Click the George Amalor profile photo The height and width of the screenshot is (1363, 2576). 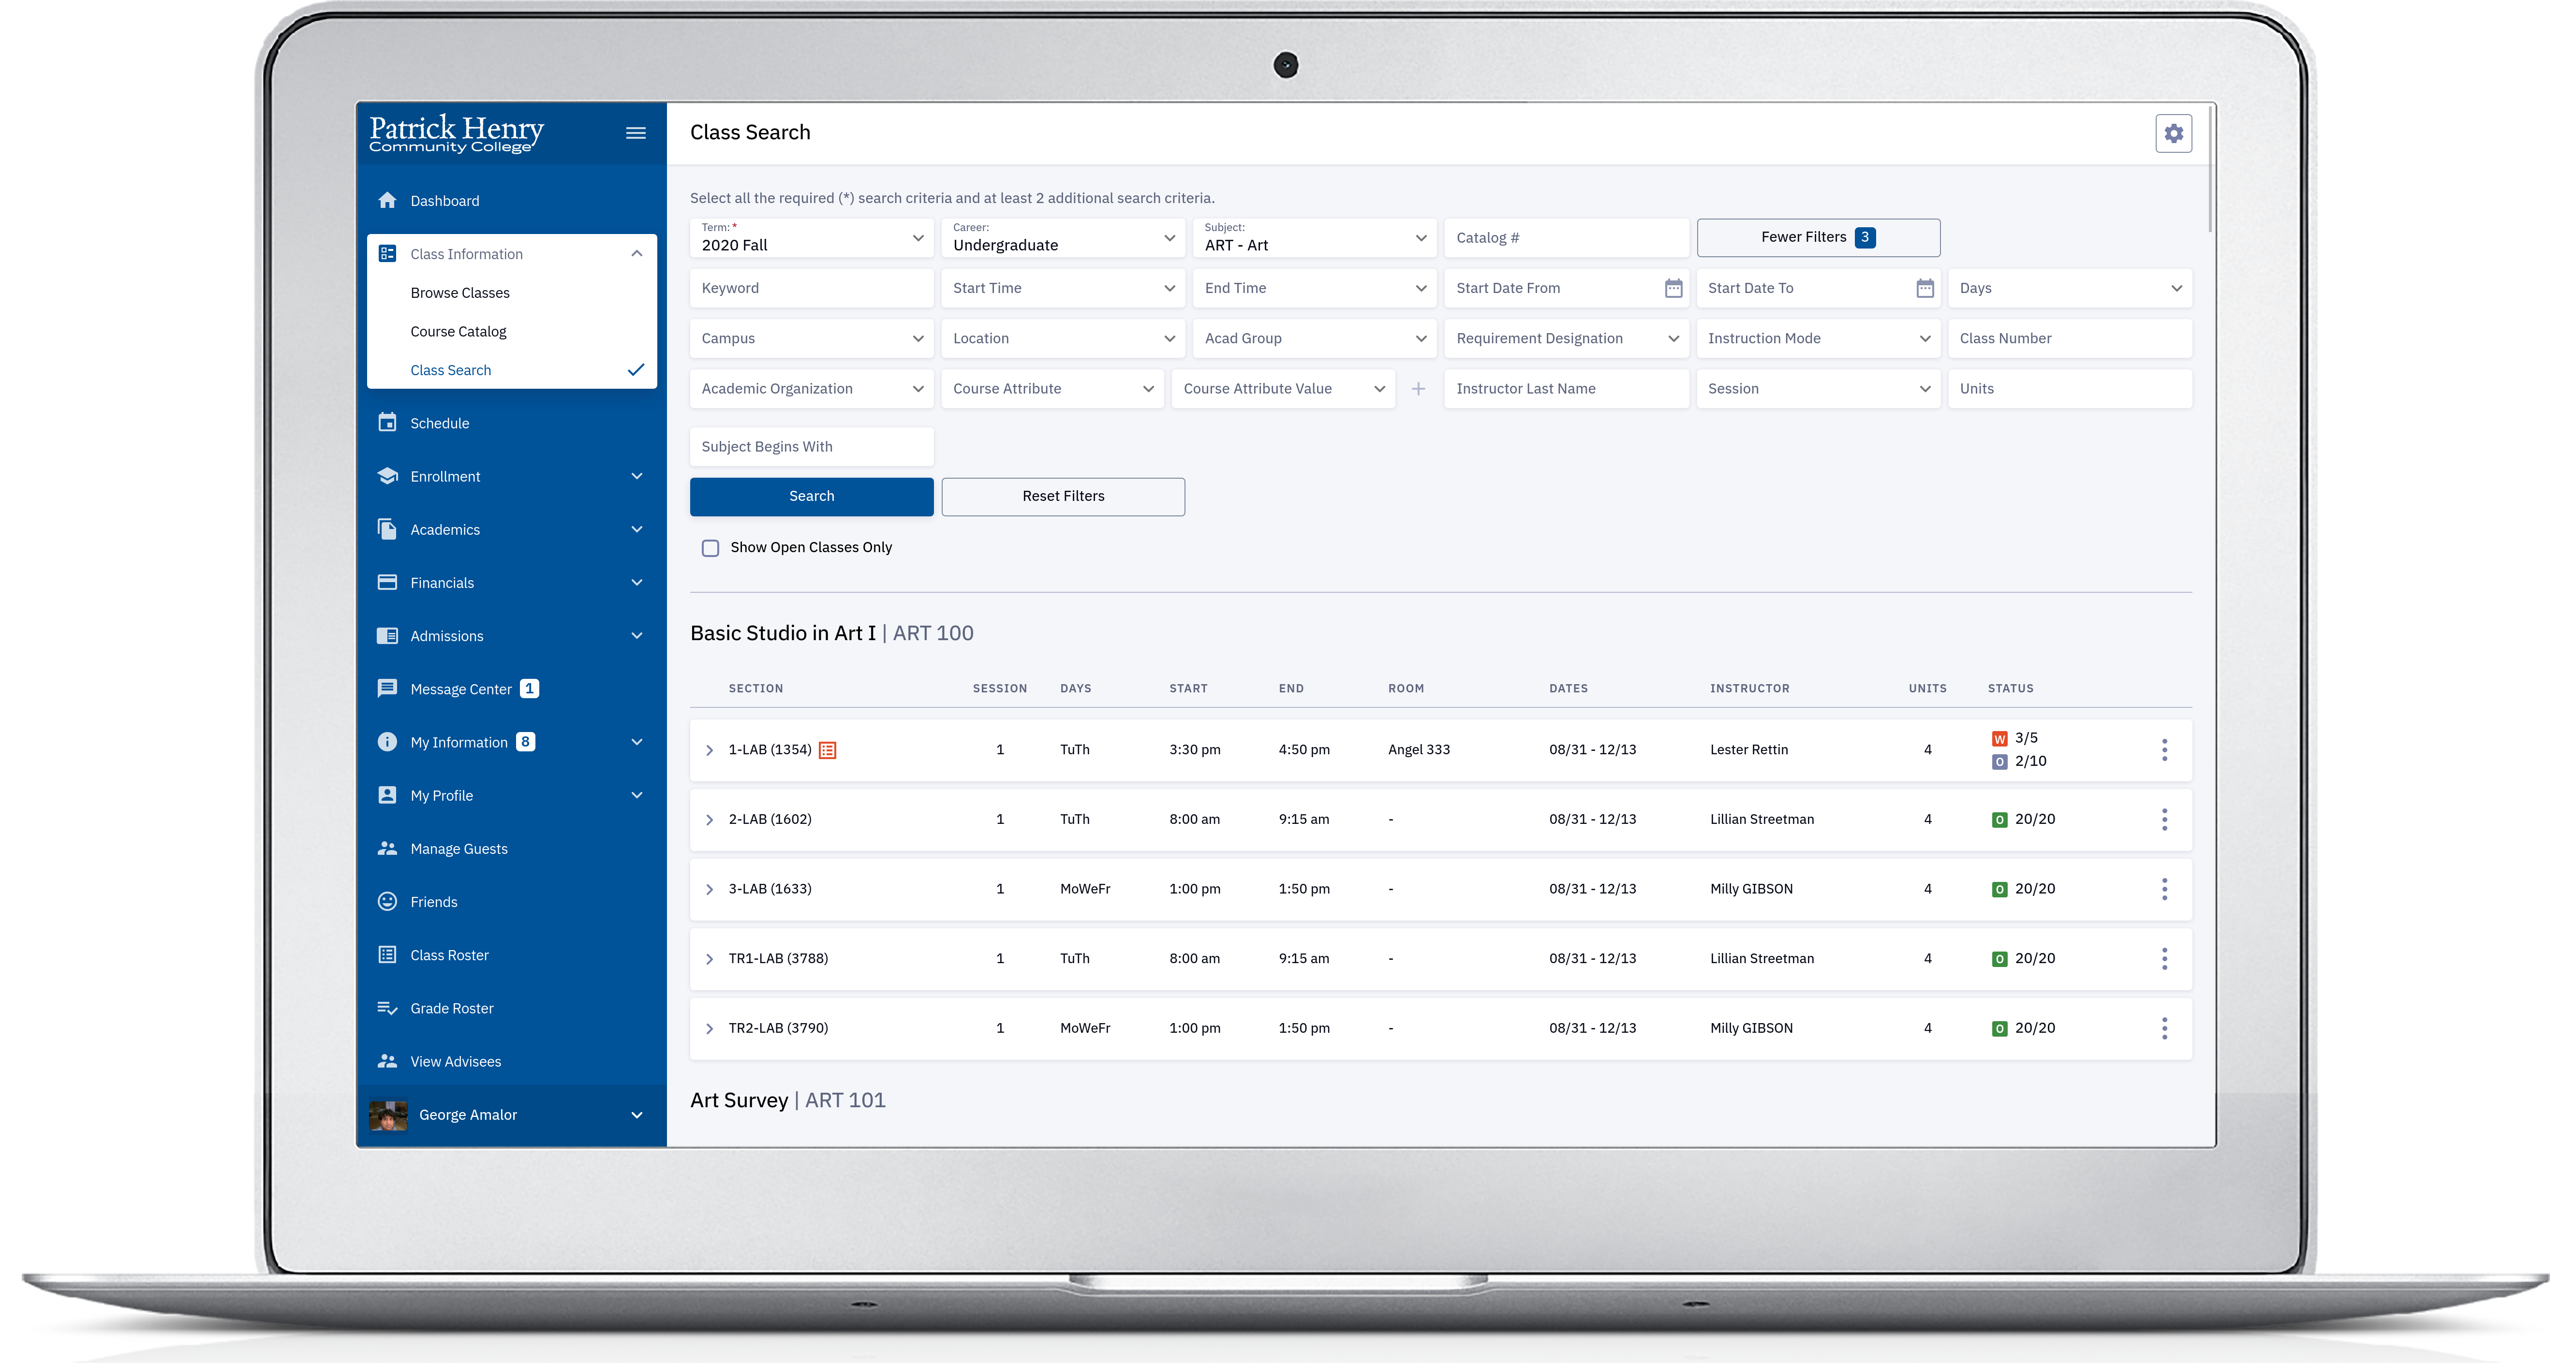click(388, 1115)
